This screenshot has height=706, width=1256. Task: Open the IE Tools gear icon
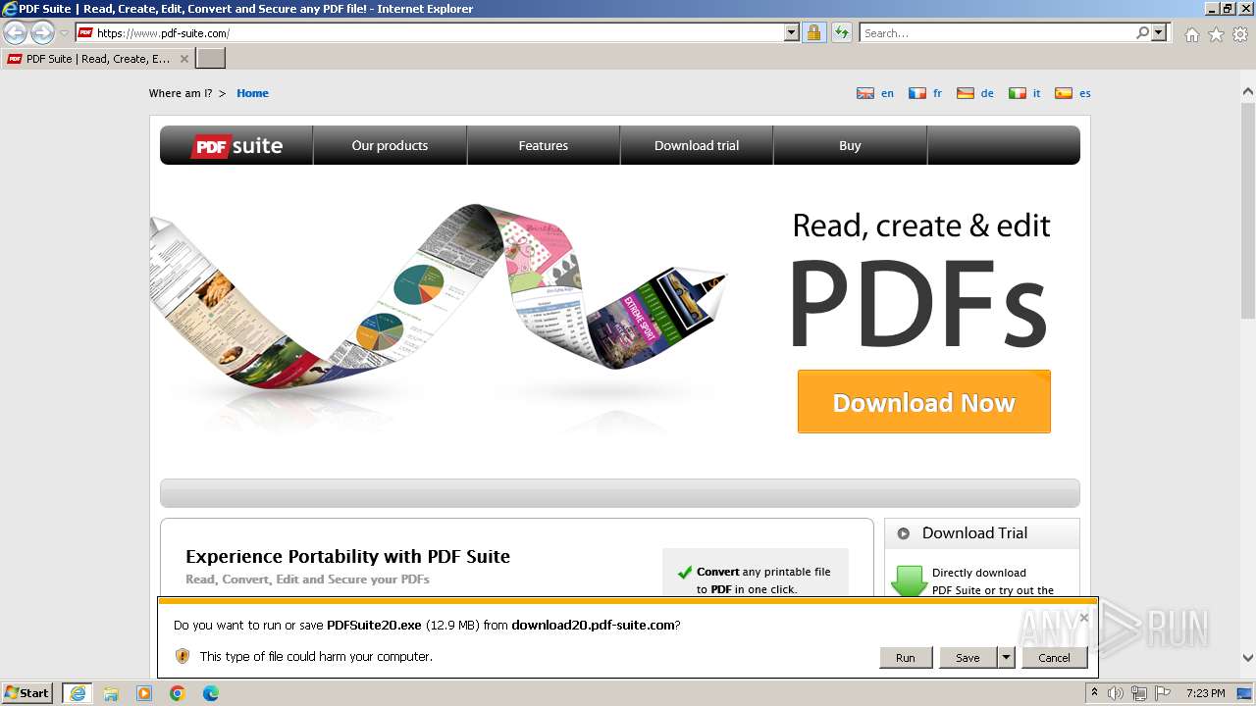click(x=1240, y=34)
